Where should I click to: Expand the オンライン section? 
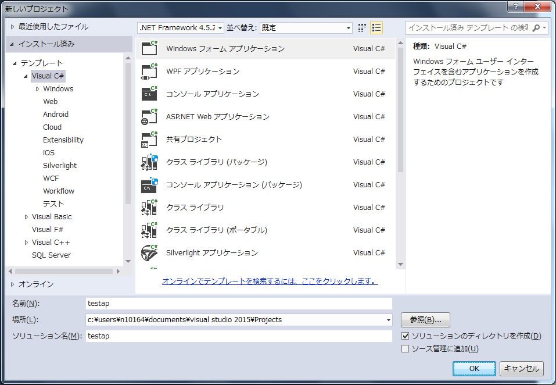pos(12,284)
